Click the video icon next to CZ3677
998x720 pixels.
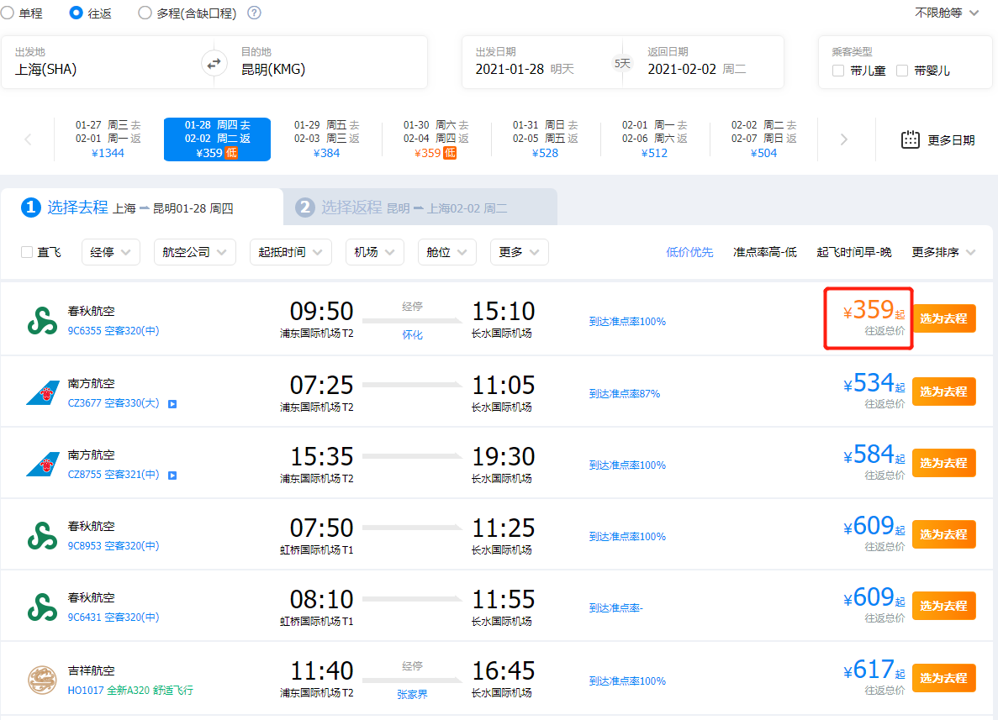[x=172, y=404]
